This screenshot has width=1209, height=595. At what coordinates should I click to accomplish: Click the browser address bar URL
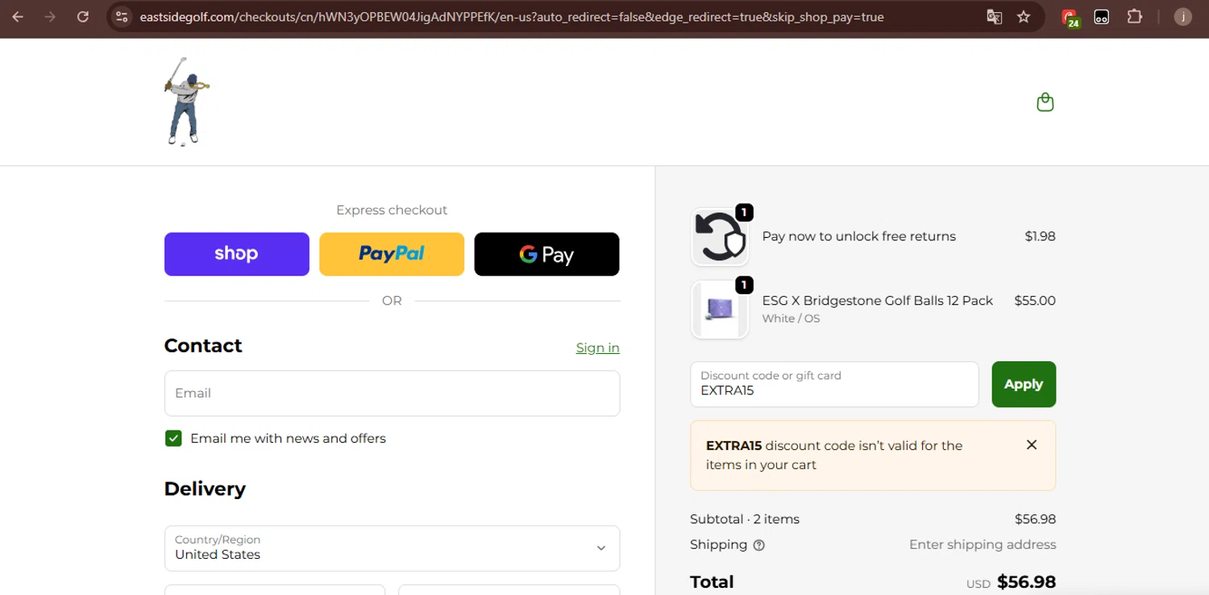[511, 17]
